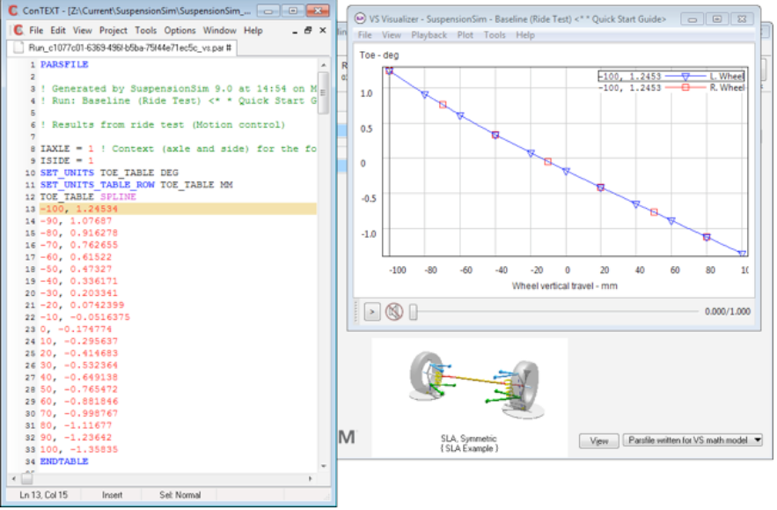This screenshot has width=777, height=510.
Task: Click the blue triangle marker at zero travel
Action: pyautogui.click(x=566, y=171)
